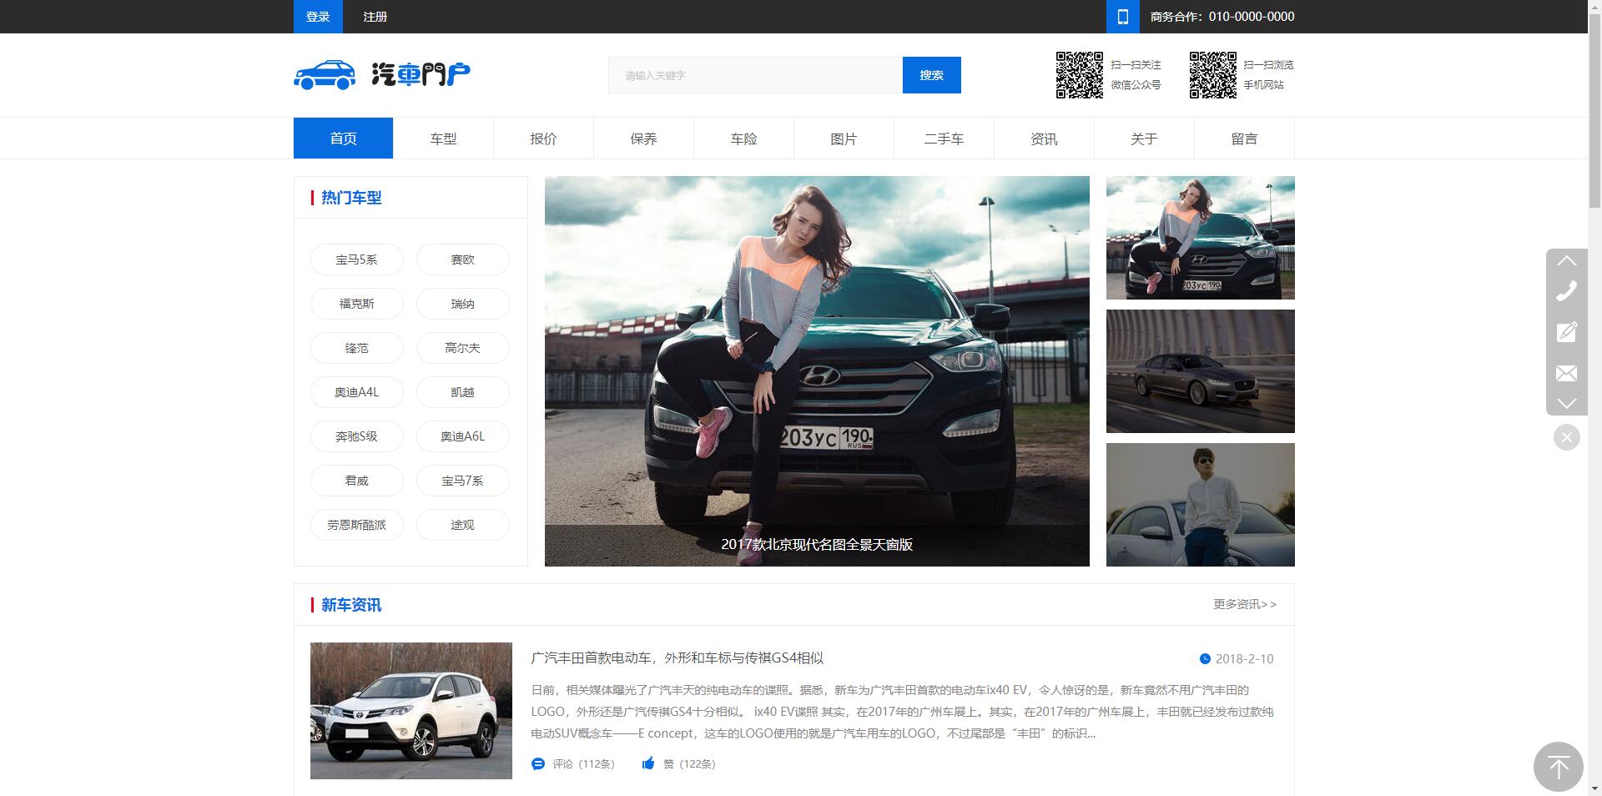Click the thumbs-up like icon
1602x796 pixels.
647,763
